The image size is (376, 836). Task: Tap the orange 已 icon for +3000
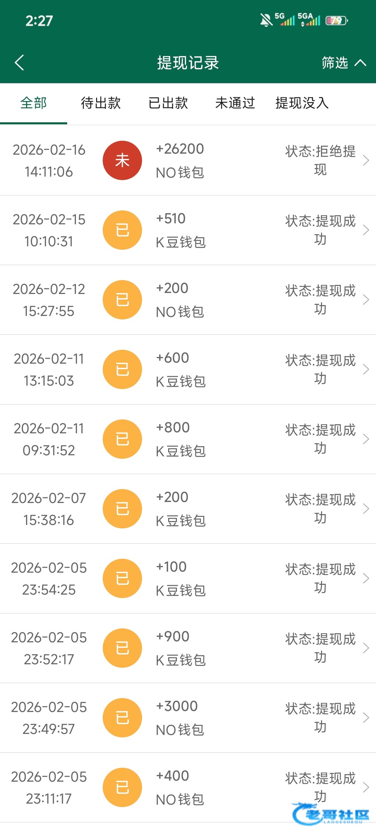pos(122,718)
